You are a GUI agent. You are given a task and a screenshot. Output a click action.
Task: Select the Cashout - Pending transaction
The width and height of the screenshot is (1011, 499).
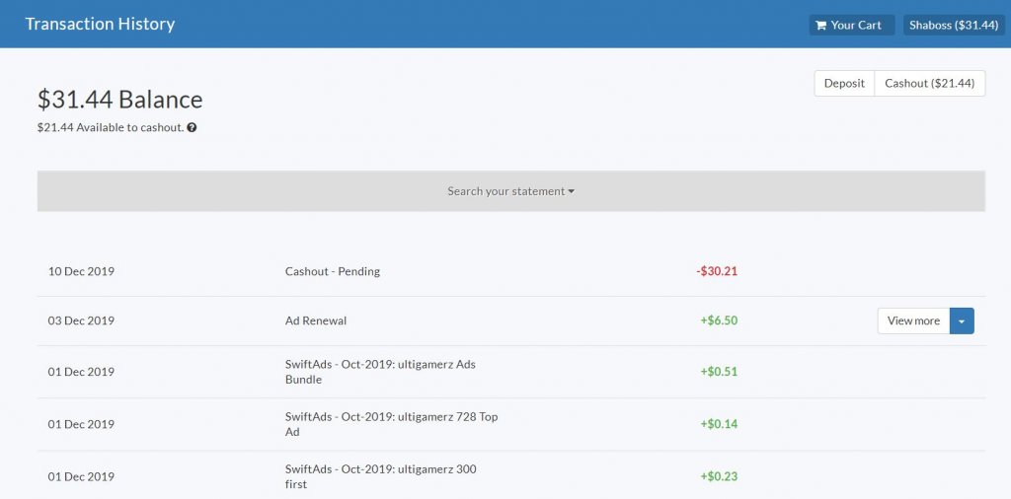pyautogui.click(x=332, y=271)
